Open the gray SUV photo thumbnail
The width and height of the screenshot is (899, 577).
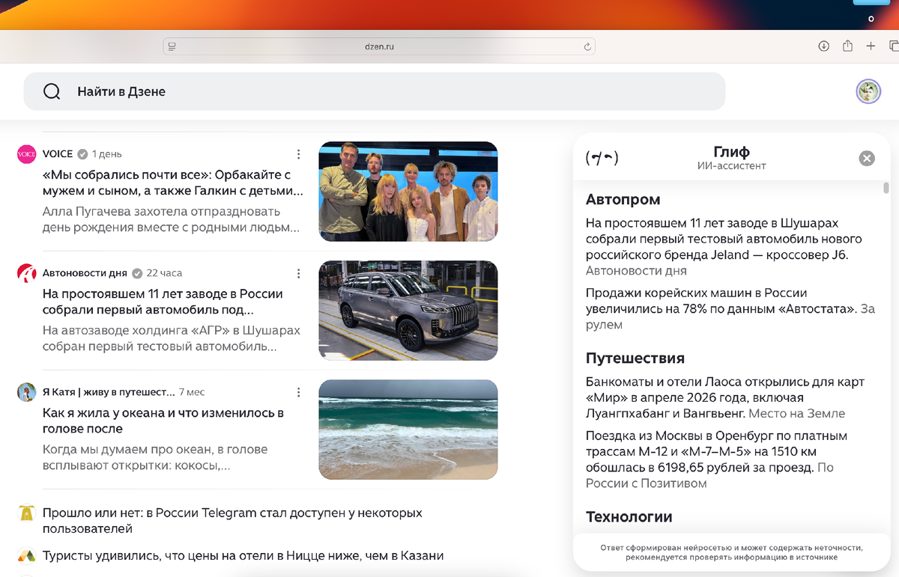pos(408,311)
